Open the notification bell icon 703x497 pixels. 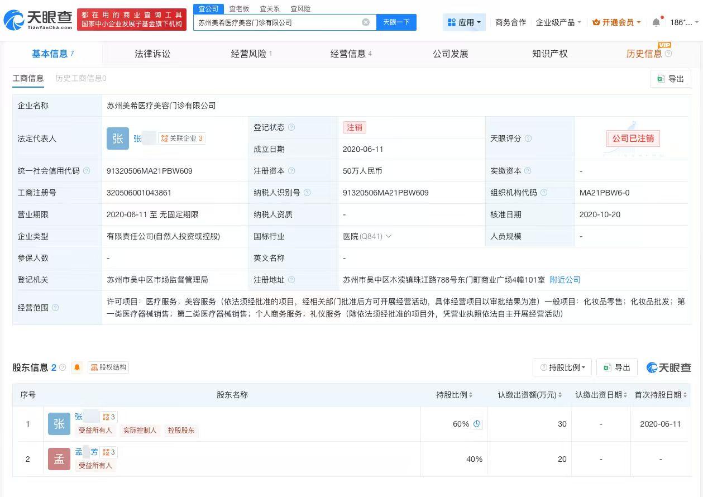[656, 22]
